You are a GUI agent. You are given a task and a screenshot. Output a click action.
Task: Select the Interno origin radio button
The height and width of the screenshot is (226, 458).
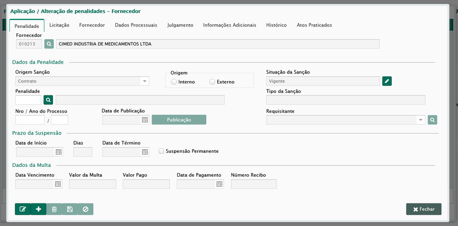pos(174,82)
